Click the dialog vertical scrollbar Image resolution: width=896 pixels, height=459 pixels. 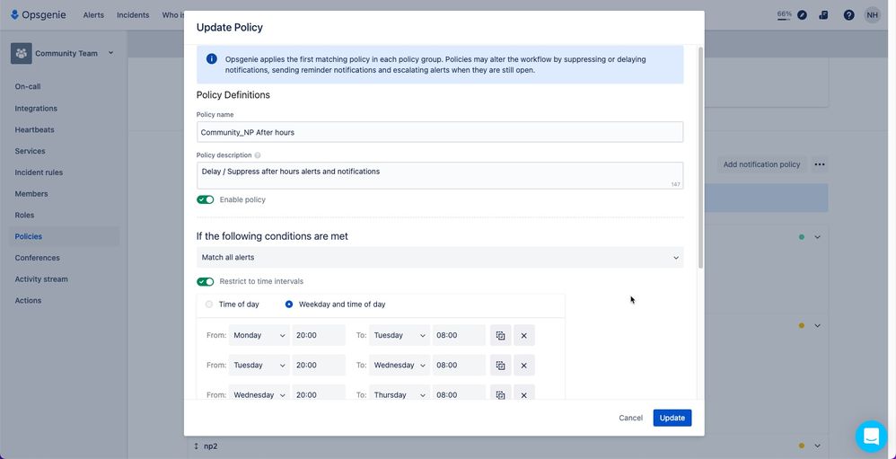700,157
